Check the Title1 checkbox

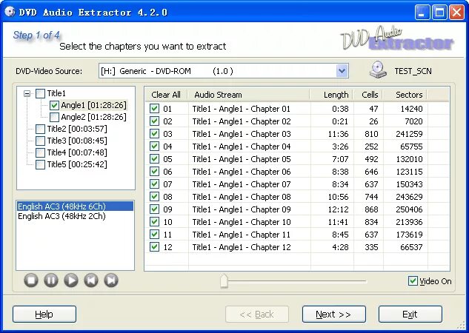40,93
